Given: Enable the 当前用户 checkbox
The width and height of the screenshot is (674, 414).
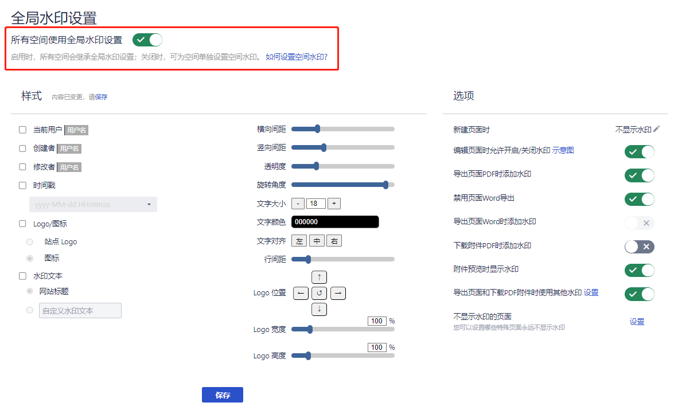Looking at the screenshot, I should pos(23,130).
